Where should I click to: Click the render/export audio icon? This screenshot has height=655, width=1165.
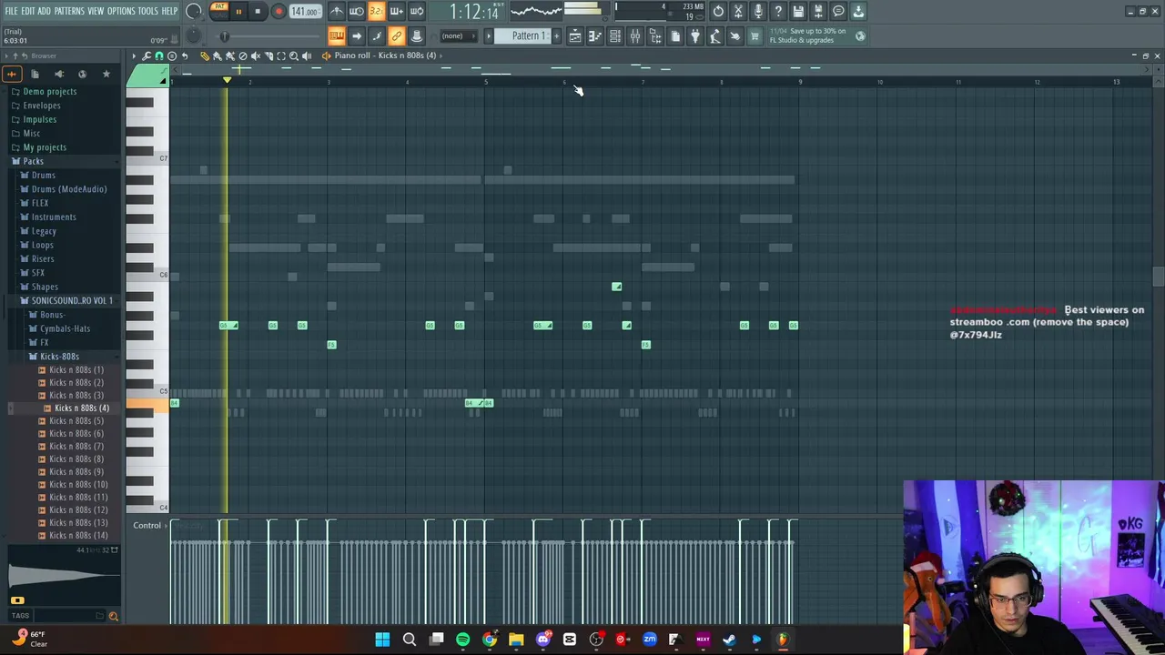(x=818, y=12)
